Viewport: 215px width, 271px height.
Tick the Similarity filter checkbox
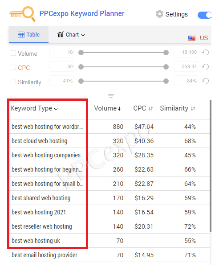click(x=13, y=82)
